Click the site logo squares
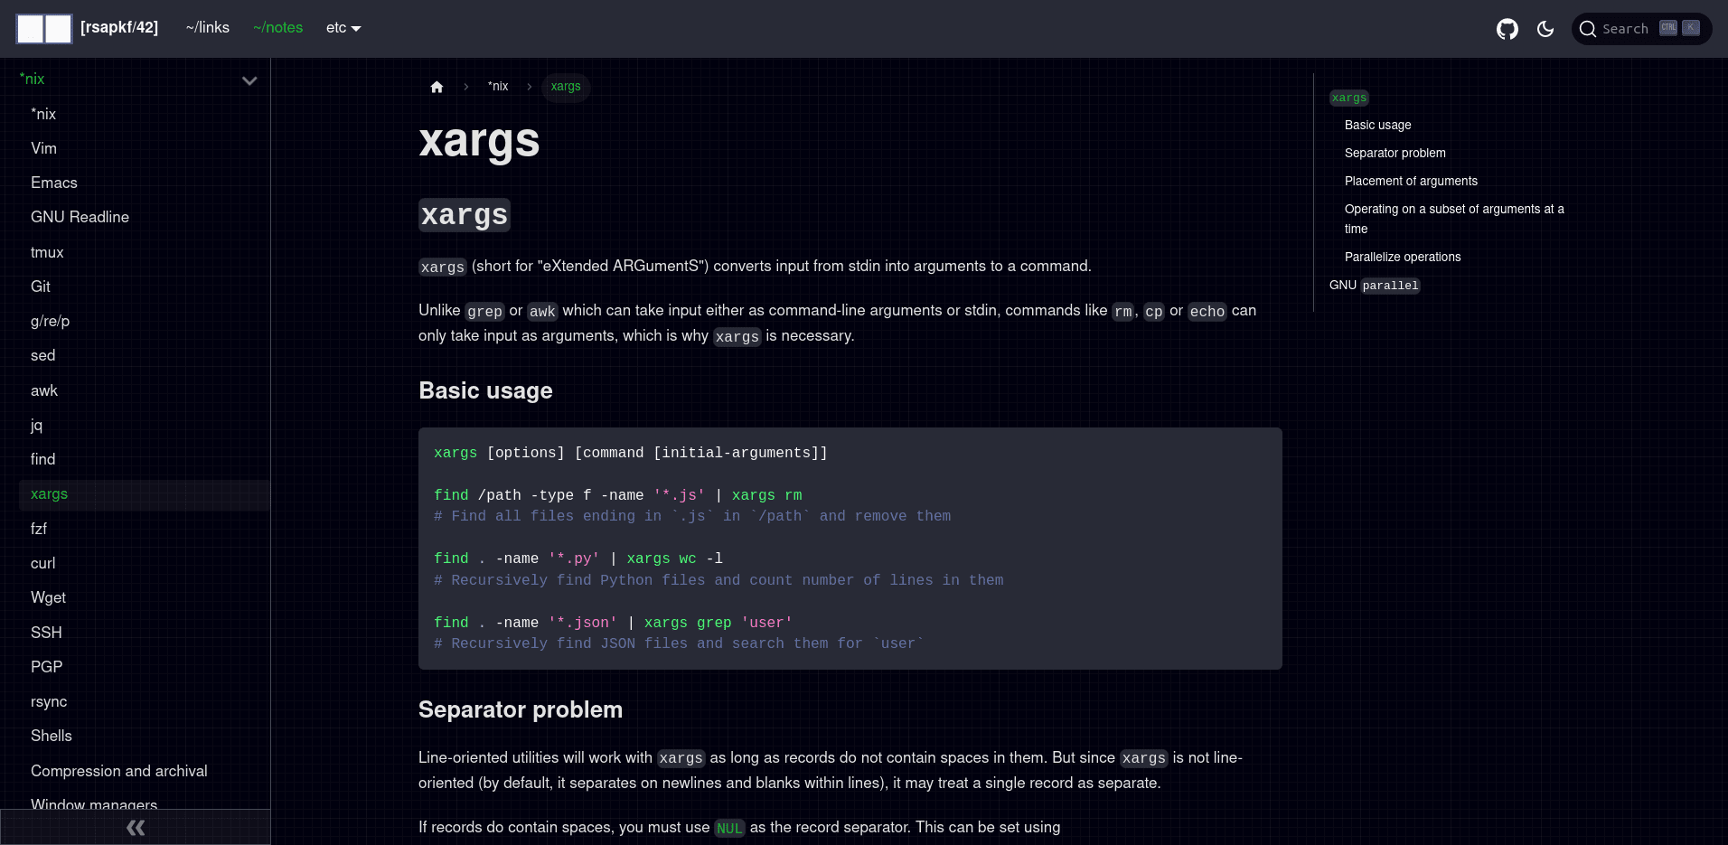 [x=43, y=28]
